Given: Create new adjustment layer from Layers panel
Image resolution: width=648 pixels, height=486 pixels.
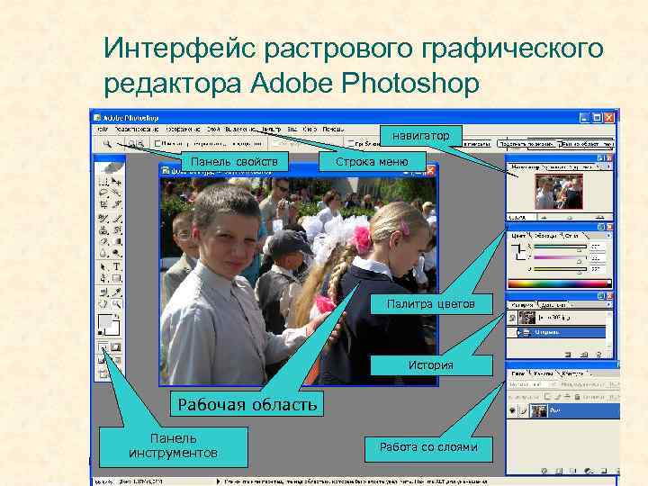Looking at the screenshot, I should 588,471.
